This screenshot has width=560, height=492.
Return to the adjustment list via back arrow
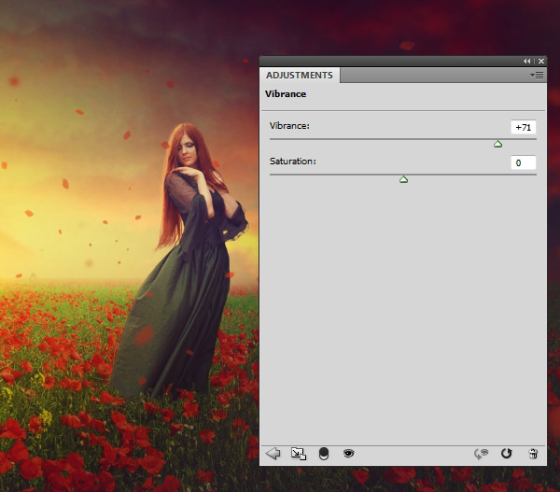[273, 453]
